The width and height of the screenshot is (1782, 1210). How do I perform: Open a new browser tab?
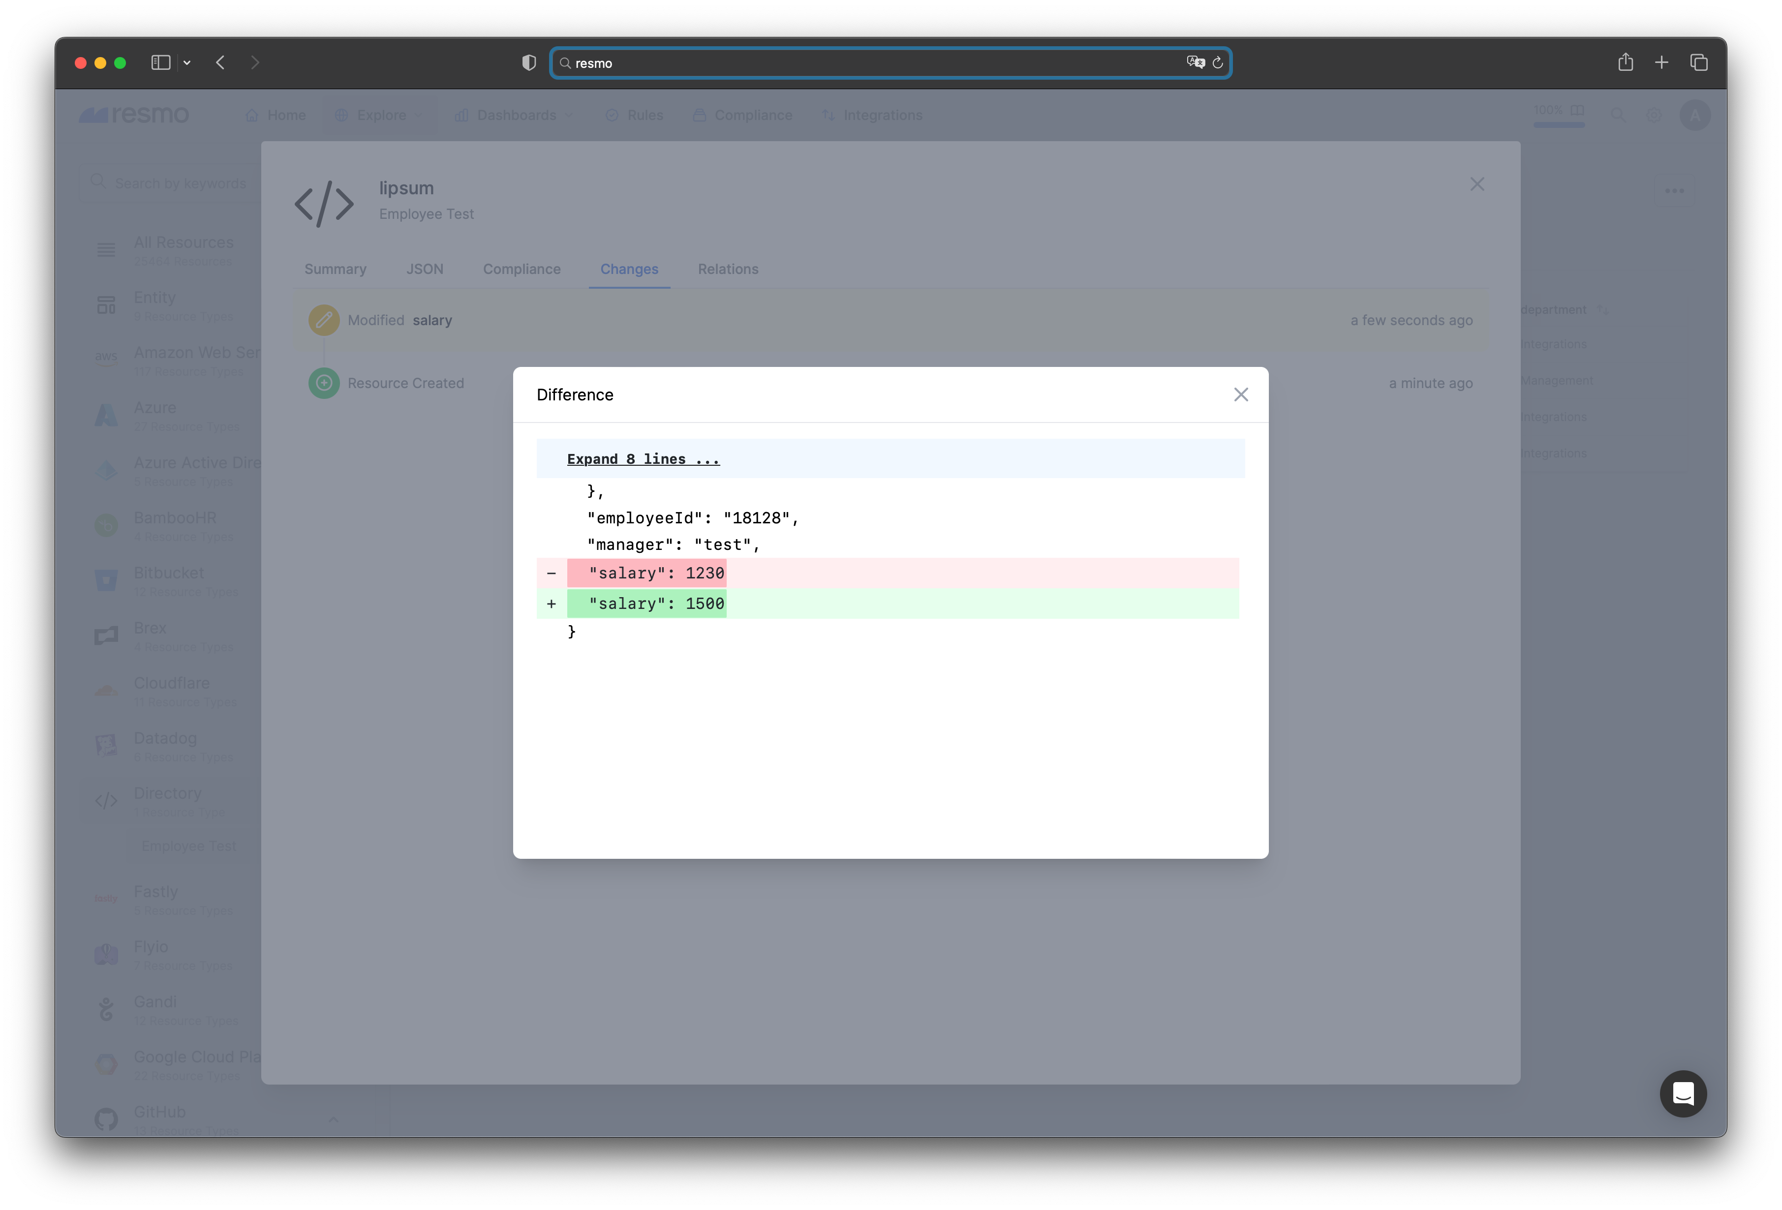1661,63
